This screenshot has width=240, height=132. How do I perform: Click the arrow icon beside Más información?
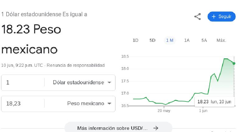coord(156,128)
